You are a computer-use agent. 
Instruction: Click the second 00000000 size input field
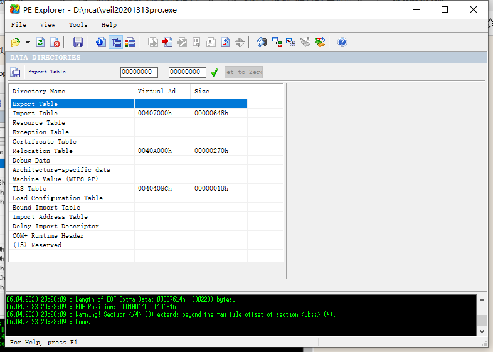coord(188,72)
